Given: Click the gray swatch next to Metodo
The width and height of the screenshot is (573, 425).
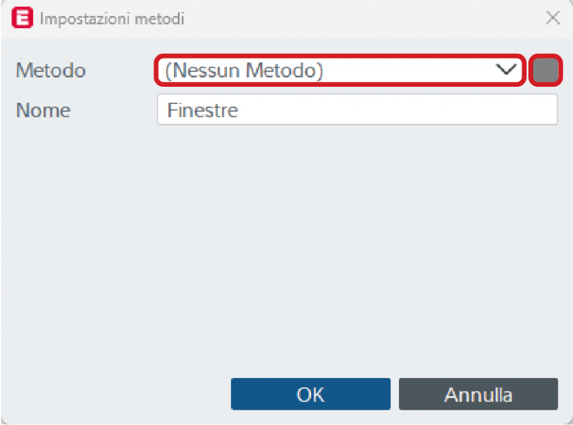Looking at the screenshot, I should (546, 70).
